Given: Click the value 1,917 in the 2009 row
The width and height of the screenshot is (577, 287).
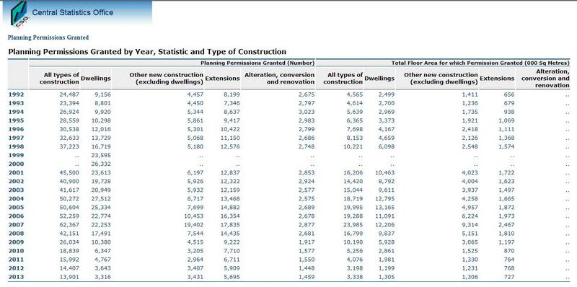Looking at the screenshot, I should [307, 242].
